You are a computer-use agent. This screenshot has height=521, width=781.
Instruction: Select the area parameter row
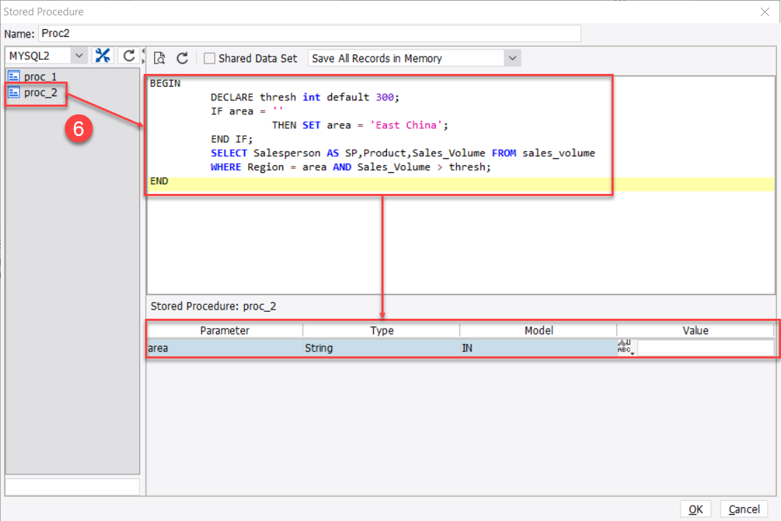[223, 347]
